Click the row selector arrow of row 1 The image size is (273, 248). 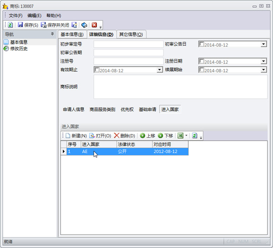coord(64,151)
